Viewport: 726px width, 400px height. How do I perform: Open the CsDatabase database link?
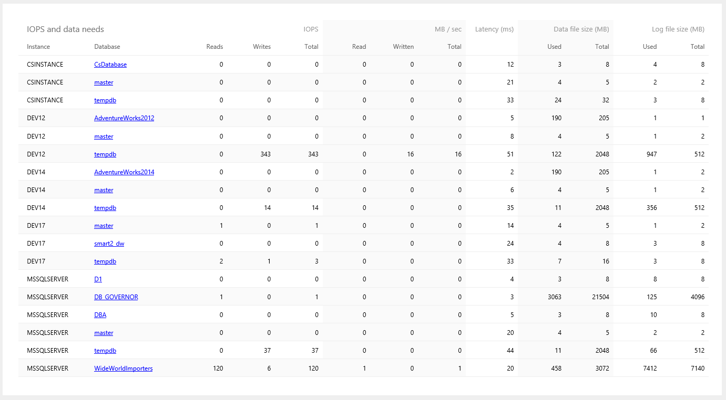point(110,65)
